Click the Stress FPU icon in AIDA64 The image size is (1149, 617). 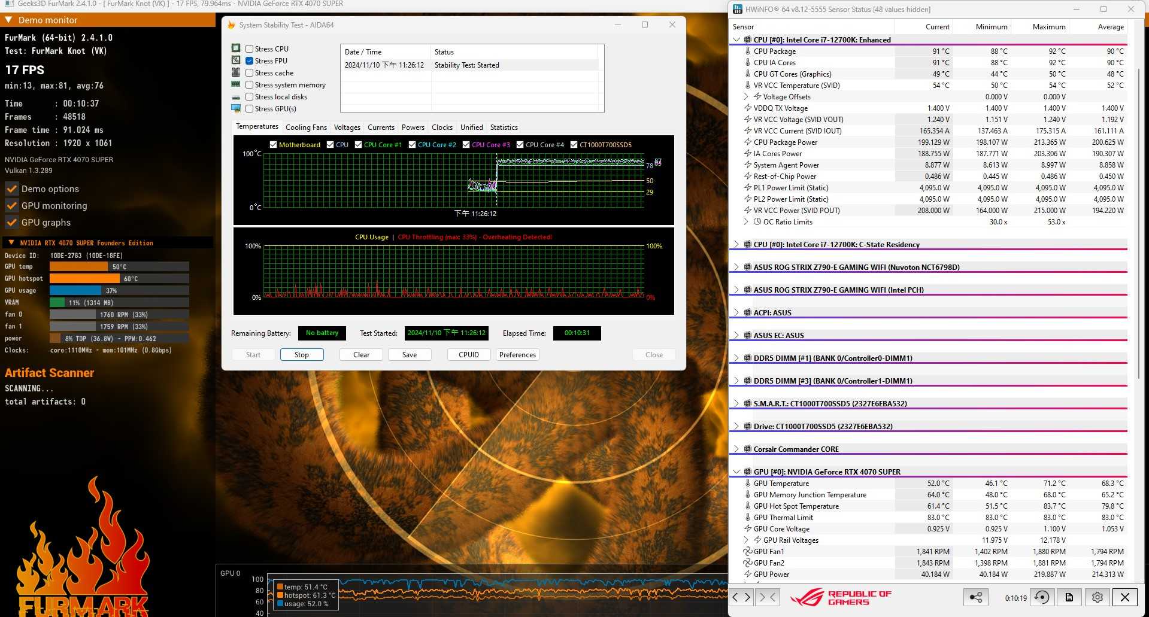click(x=236, y=60)
